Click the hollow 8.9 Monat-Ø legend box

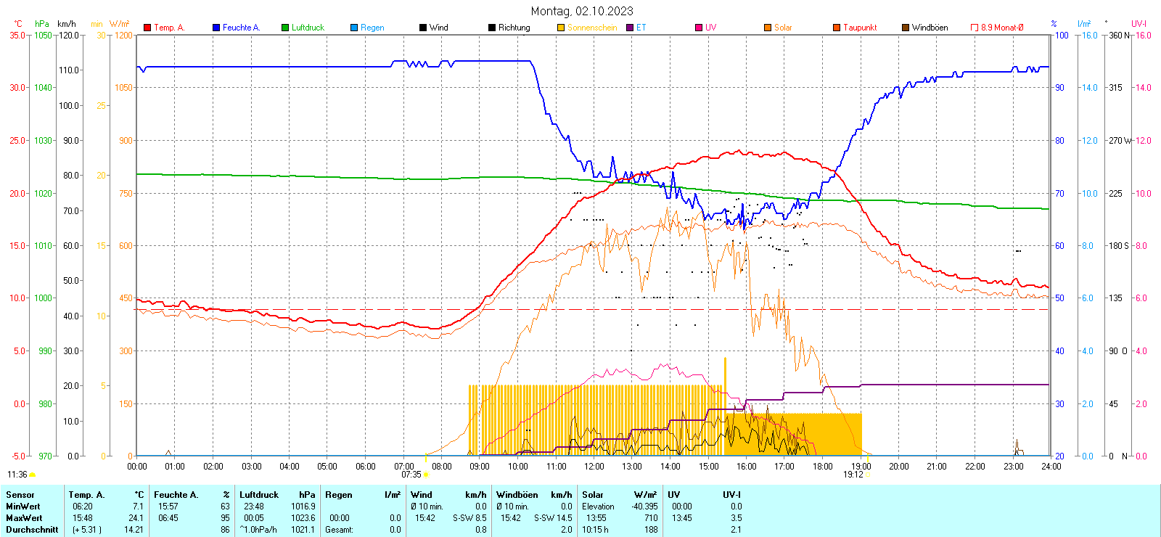tap(975, 28)
